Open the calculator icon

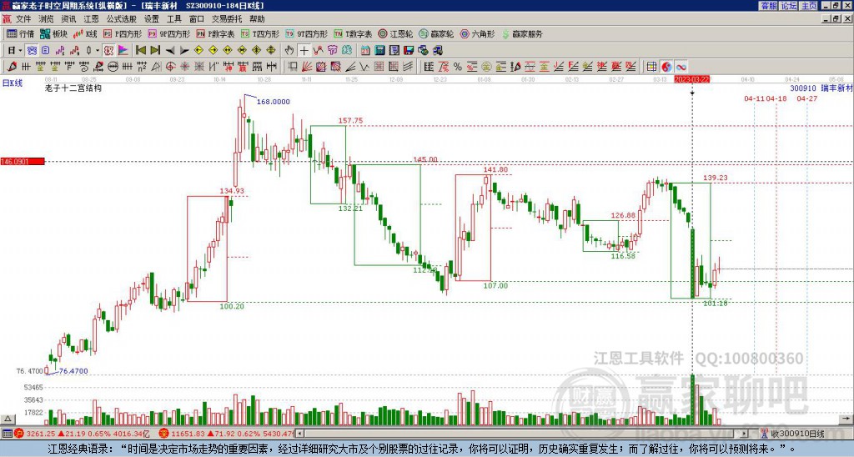[x=380, y=51]
